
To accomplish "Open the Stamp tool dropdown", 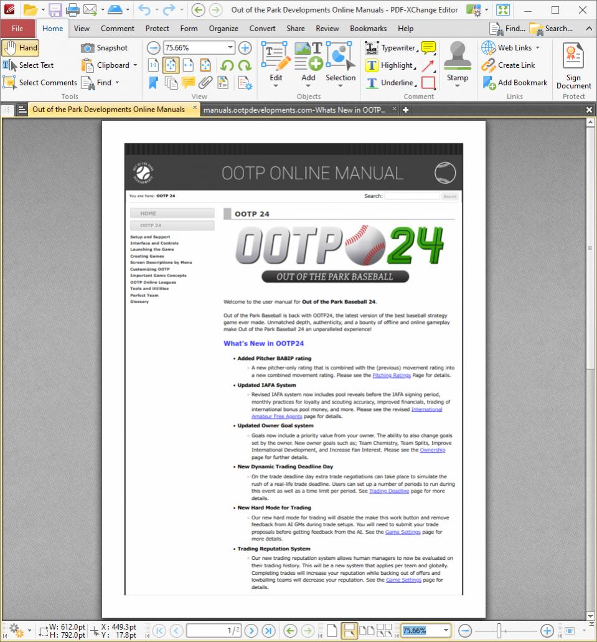I will 457,86.
